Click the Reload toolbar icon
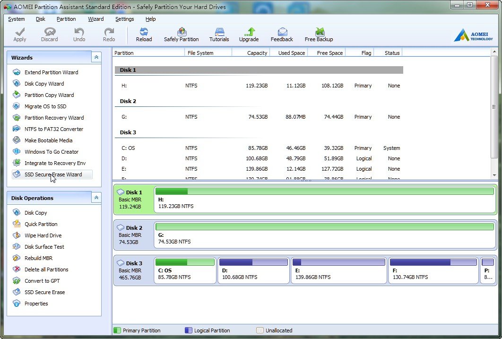This screenshot has width=502, height=339. click(x=144, y=35)
